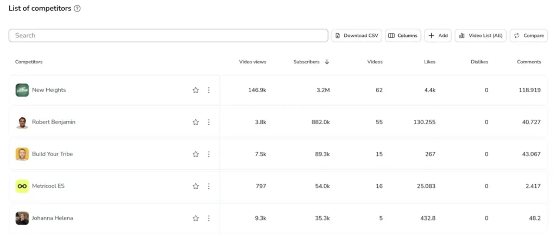Open the Build Your Tribe competitor name
Screen dimensions: 556x239
(x=53, y=154)
